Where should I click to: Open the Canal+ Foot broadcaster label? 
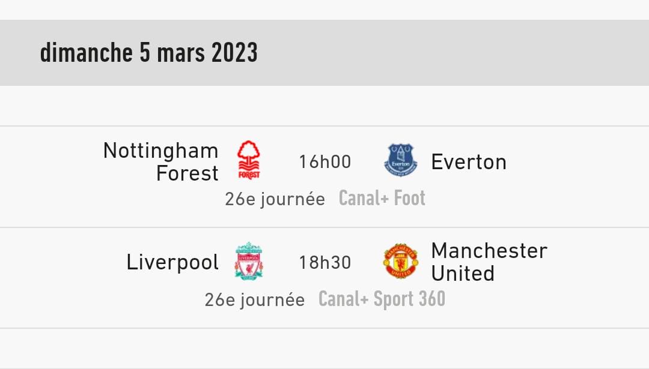click(382, 198)
